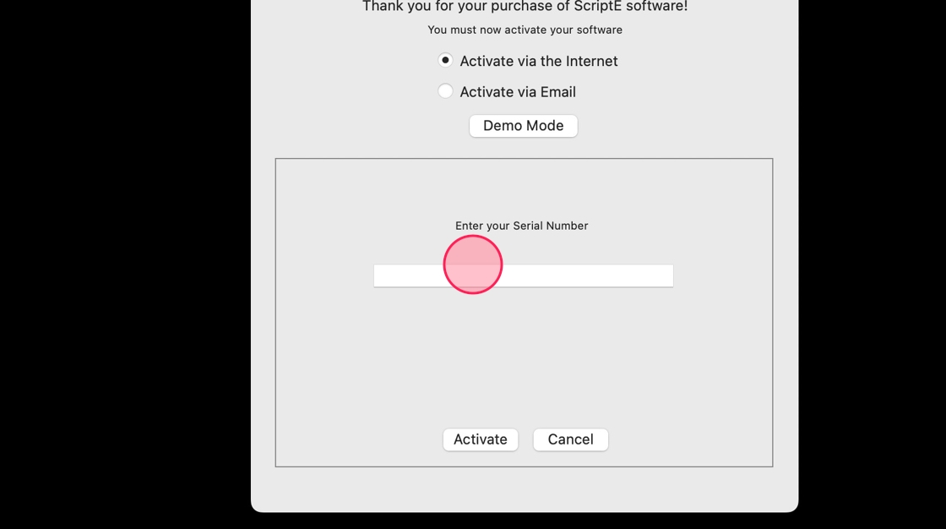Click the filled radio dot beside Internet option
Viewport: 946px width, 529px height.
[445, 60]
